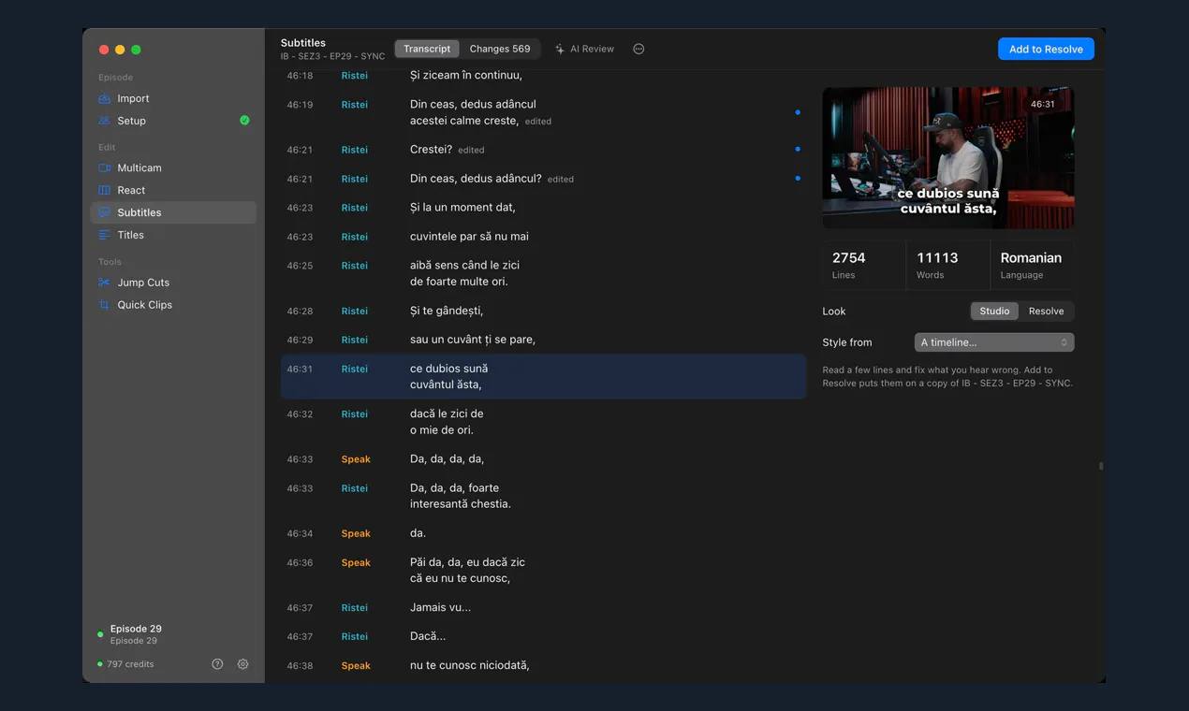Viewport: 1189px width, 711px height.
Task: Open the Import section in the sidebar
Action: click(x=173, y=98)
